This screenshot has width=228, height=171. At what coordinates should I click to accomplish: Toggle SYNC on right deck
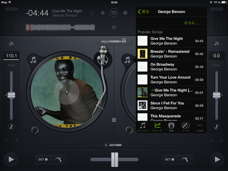217,65
